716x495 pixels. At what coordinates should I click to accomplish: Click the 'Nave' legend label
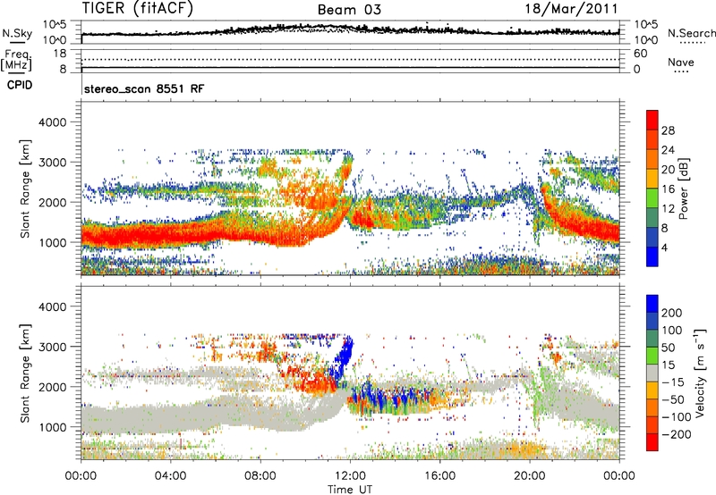(x=681, y=62)
